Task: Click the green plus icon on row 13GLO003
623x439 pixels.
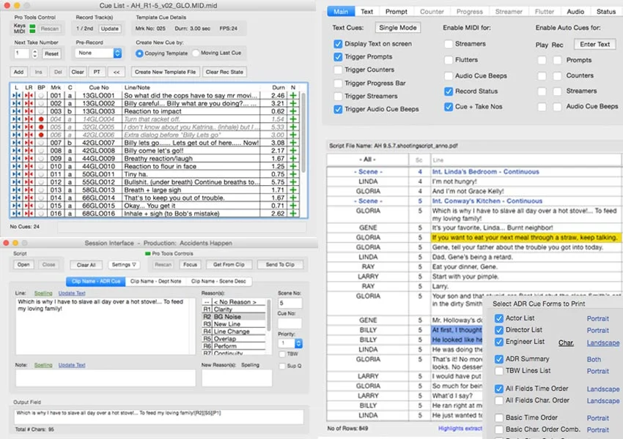Action: (x=293, y=111)
